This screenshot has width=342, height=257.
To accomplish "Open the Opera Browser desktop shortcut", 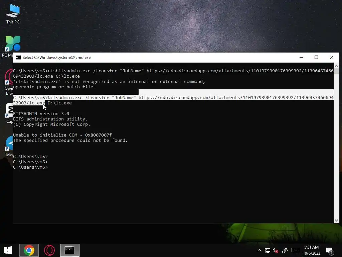I will pos(9,82).
